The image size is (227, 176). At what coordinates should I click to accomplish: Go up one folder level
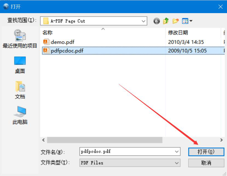(166, 21)
